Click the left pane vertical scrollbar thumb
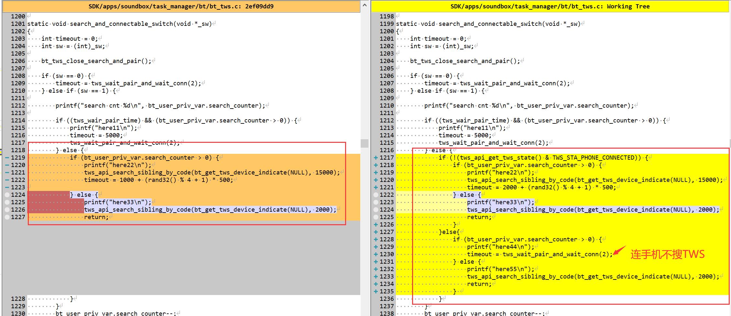Viewport: 731px width, 316px height. pyautogui.click(x=365, y=143)
